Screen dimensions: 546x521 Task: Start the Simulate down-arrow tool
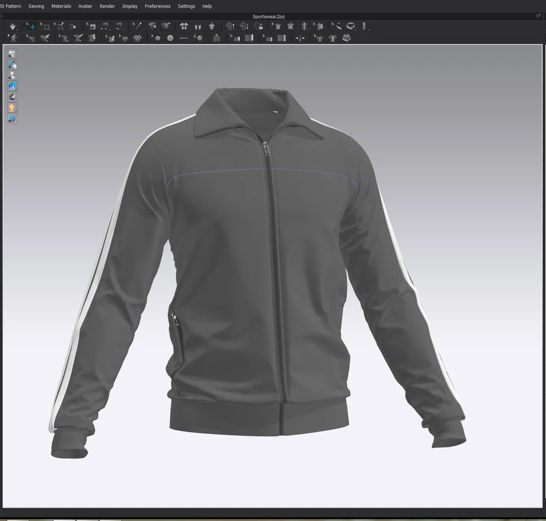13,26
